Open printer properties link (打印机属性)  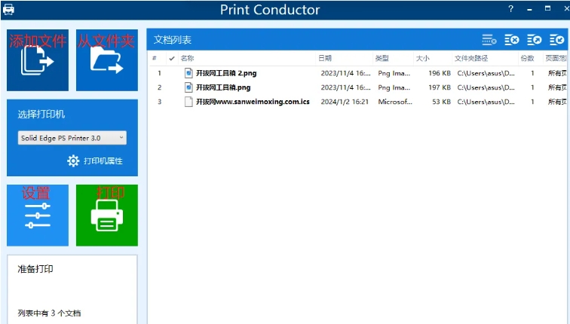103,161
